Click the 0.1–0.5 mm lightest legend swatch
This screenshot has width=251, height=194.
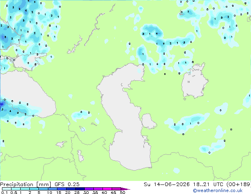7,189
